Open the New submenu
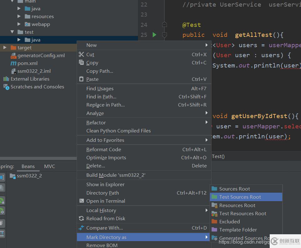This screenshot has height=248, width=301. point(144,45)
